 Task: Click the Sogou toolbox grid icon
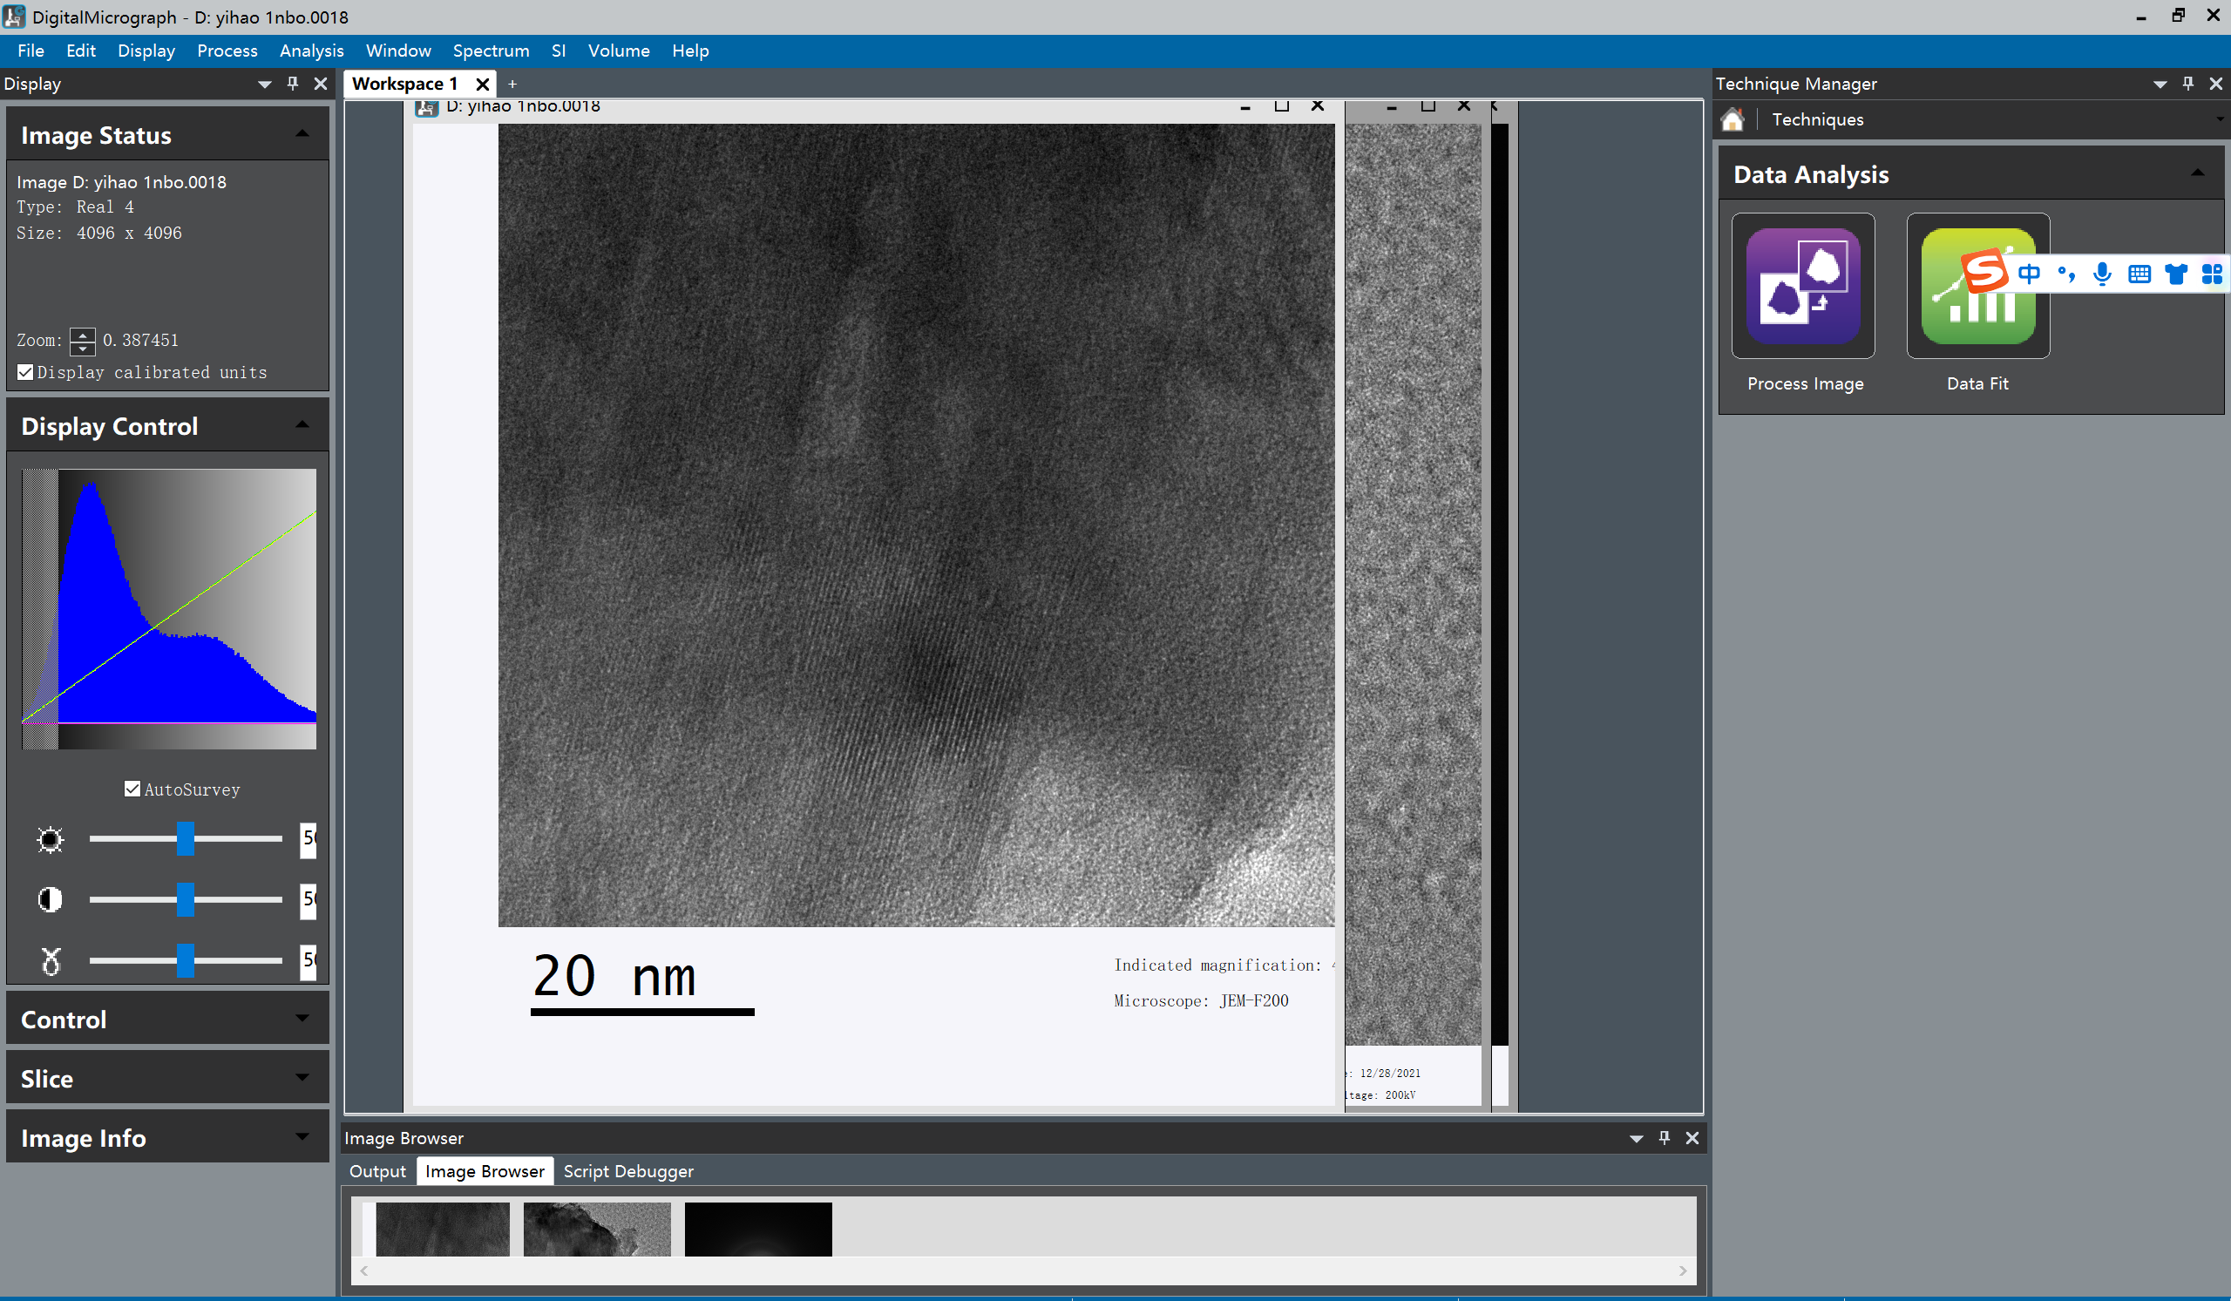(x=2212, y=274)
